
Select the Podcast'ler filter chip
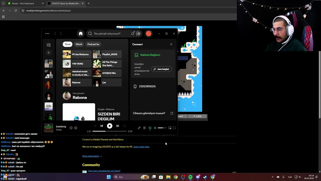pos(93,44)
